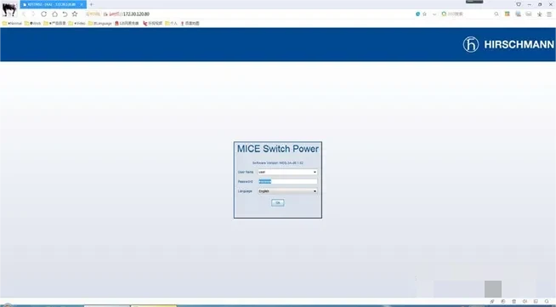Close the 172.30.120.80 browser tab
556x307 pixels.
[82, 4]
